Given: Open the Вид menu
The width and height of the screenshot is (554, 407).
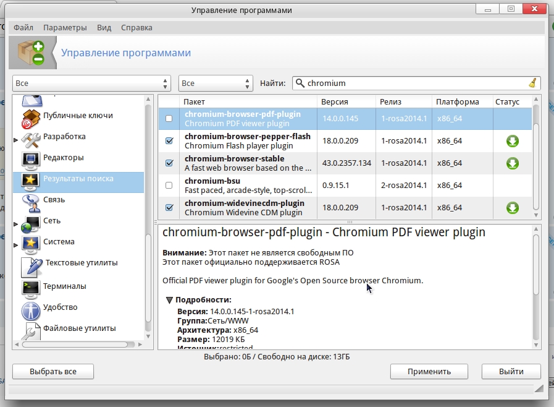Looking at the screenshot, I should pos(104,28).
